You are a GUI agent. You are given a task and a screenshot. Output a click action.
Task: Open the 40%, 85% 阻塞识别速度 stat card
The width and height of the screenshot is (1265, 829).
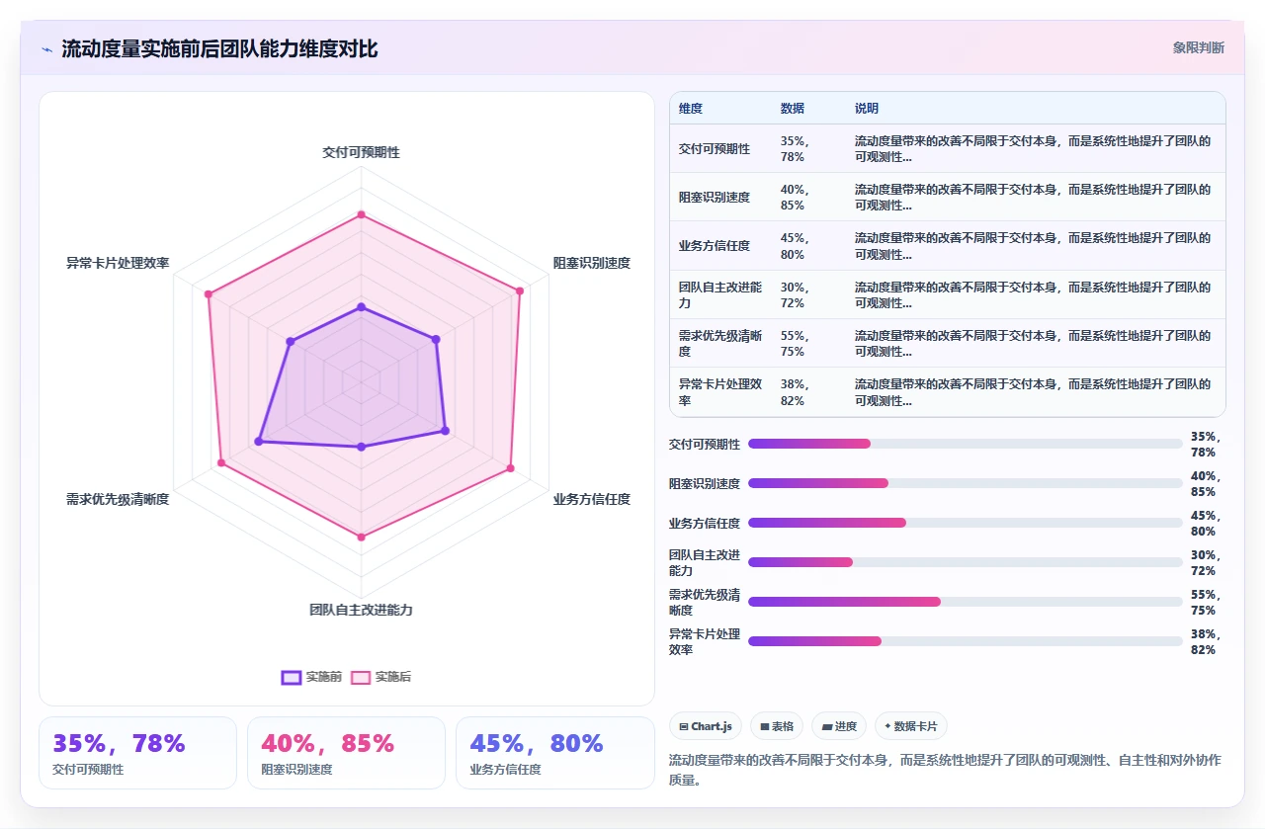[x=346, y=753]
